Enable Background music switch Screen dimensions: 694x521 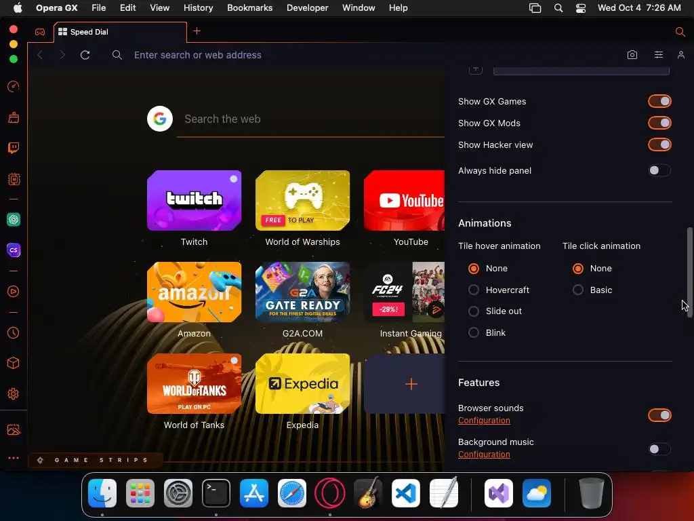pos(659,449)
